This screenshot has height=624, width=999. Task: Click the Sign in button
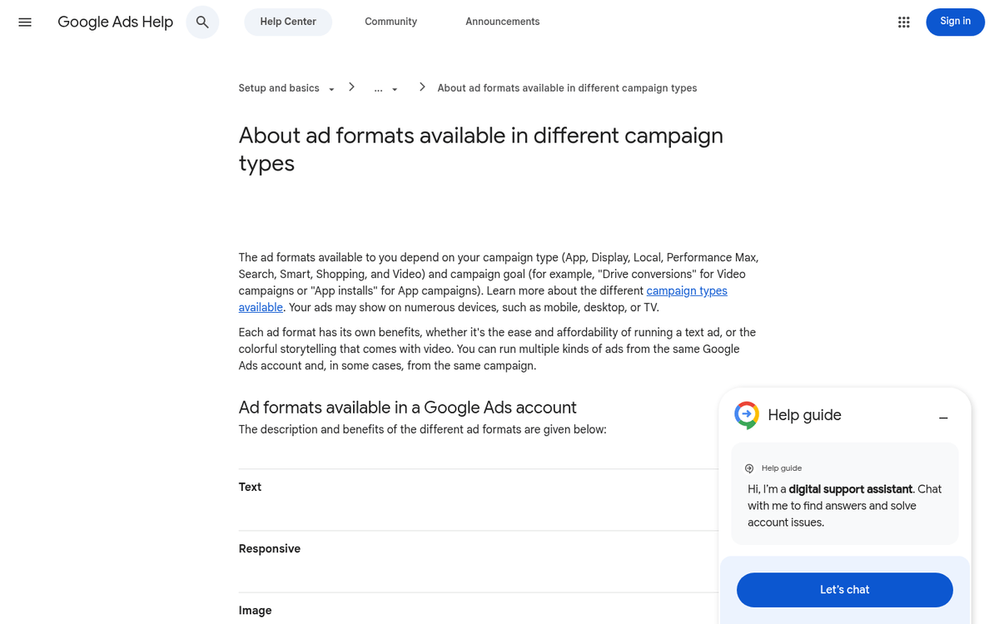click(x=955, y=22)
